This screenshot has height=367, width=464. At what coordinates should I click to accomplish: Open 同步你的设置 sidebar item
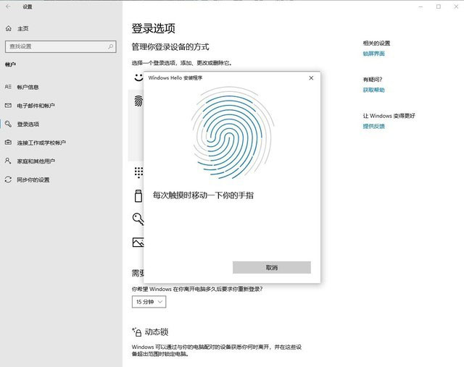click(x=61, y=180)
